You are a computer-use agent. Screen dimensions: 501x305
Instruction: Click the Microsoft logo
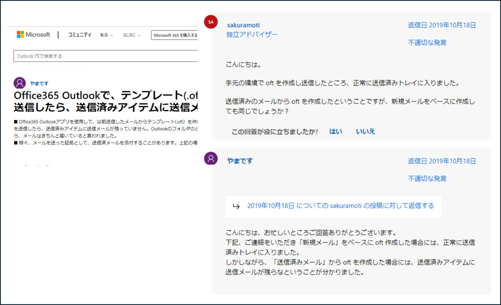(x=33, y=35)
